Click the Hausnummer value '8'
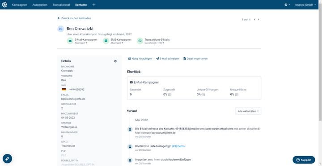Screen dimensions: 322x166 pyautogui.click(x=62, y=136)
